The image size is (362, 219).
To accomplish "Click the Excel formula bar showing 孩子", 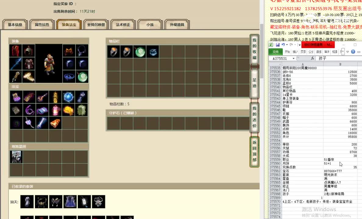I will (339, 58).
